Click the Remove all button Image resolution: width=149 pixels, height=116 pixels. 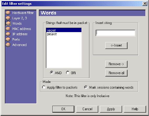coord(116,73)
